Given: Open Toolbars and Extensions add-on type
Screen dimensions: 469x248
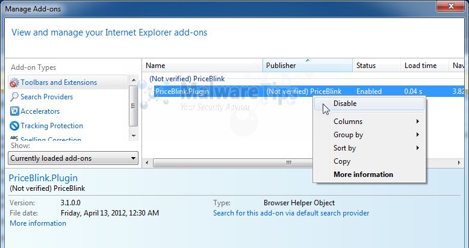Looking at the screenshot, I should pos(68,82).
